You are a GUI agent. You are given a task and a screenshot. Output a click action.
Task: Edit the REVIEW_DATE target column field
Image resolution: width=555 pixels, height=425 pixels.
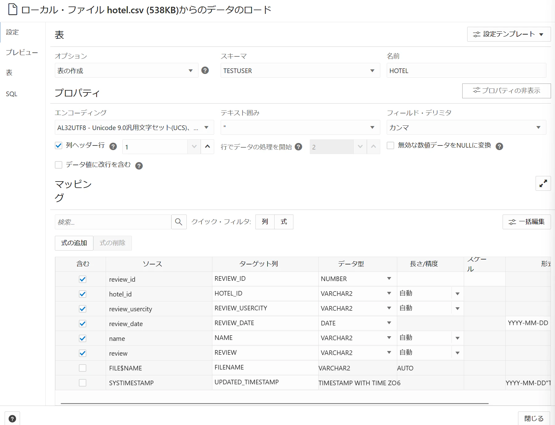click(265, 323)
